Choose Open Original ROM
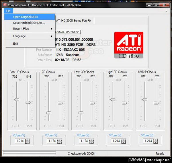The width and height of the screenshot is (172, 163). click(30, 17)
